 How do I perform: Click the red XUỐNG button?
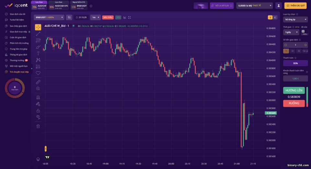point(294,103)
